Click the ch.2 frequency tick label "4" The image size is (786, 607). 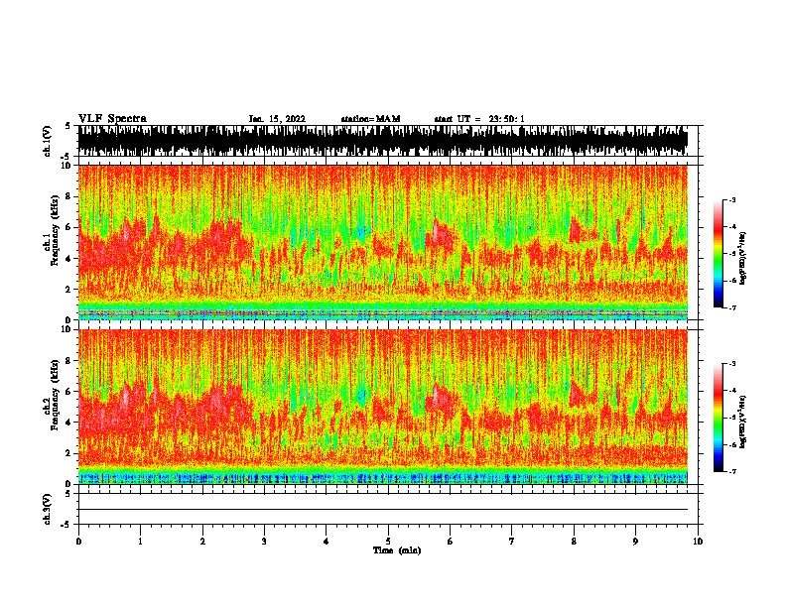69,423
